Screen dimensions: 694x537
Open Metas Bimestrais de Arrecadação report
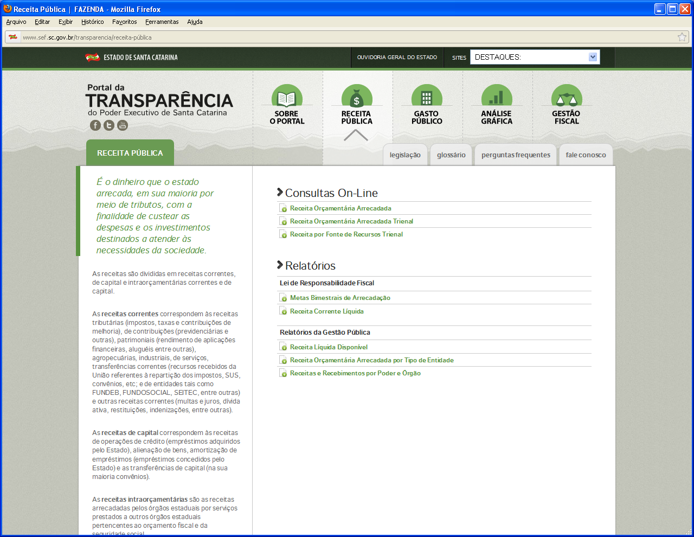[x=340, y=298]
